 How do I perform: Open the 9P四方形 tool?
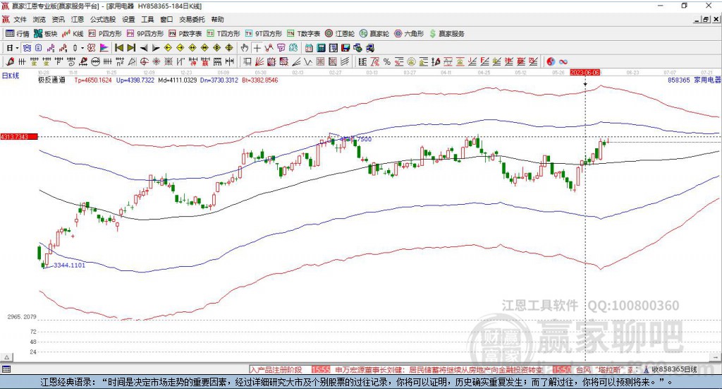pyautogui.click(x=145, y=34)
